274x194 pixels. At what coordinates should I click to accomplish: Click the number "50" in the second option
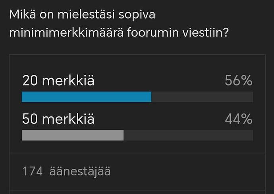[30, 119]
